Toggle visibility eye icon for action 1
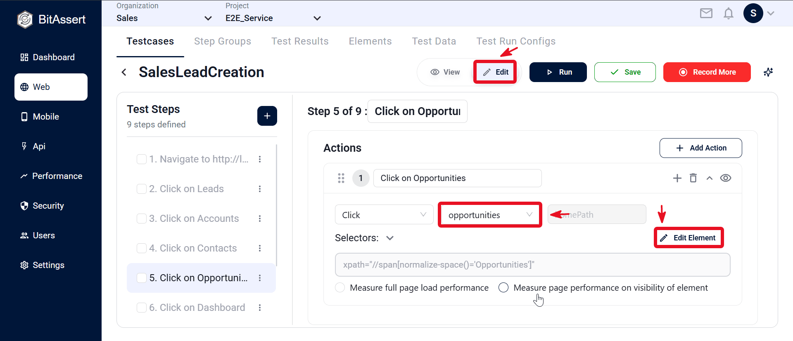This screenshot has height=341, width=793. click(x=726, y=178)
